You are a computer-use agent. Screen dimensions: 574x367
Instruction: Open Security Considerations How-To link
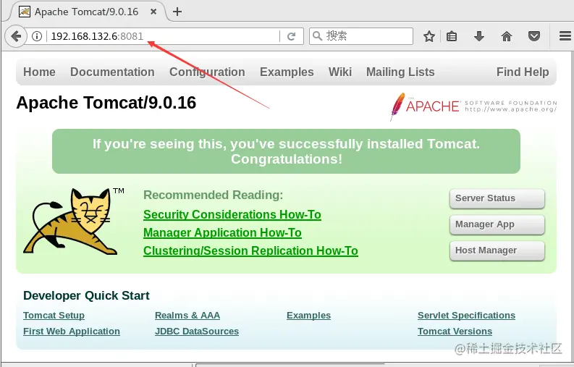pyautogui.click(x=232, y=215)
